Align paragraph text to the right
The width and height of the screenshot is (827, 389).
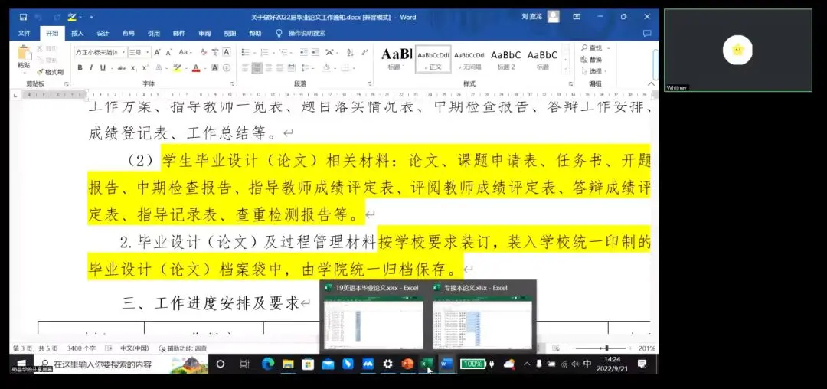tap(269, 68)
